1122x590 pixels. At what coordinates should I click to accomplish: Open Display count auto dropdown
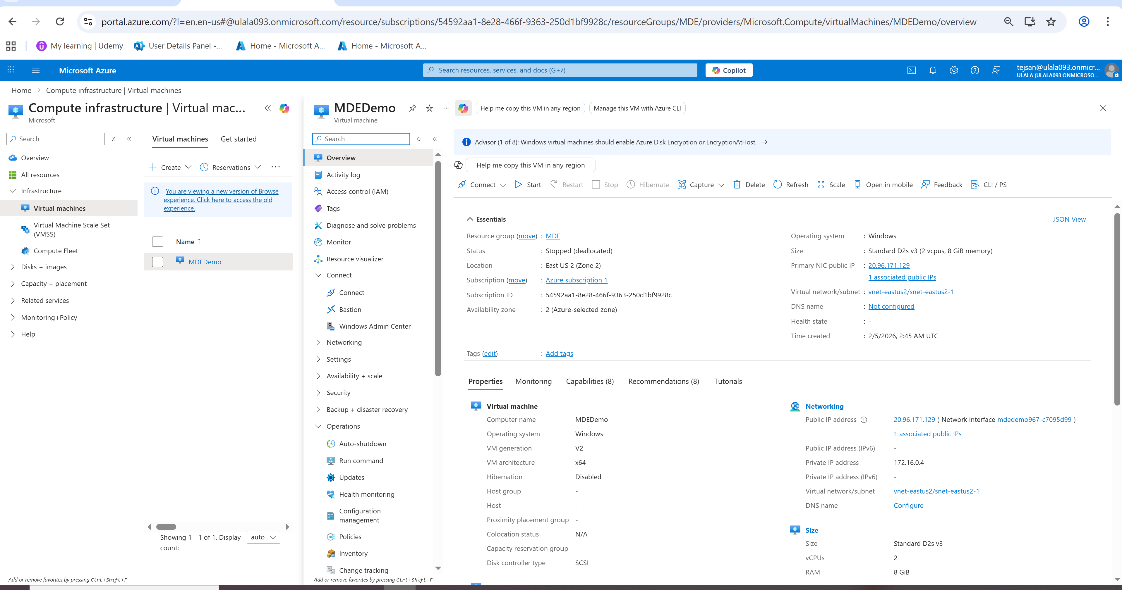point(263,537)
